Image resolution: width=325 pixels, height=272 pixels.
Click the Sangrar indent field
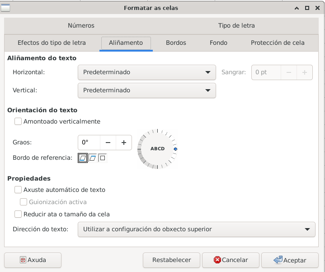[x=266, y=72]
